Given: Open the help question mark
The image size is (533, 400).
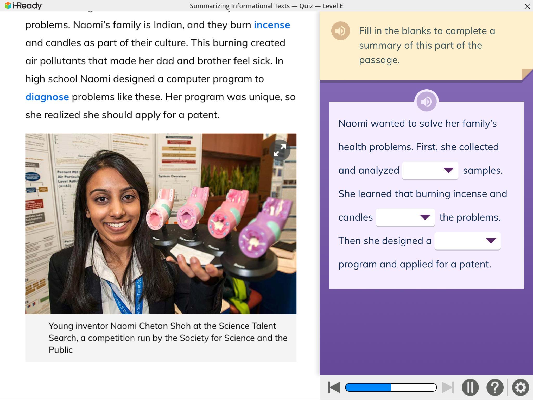Looking at the screenshot, I should pyautogui.click(x=495, y=387).
